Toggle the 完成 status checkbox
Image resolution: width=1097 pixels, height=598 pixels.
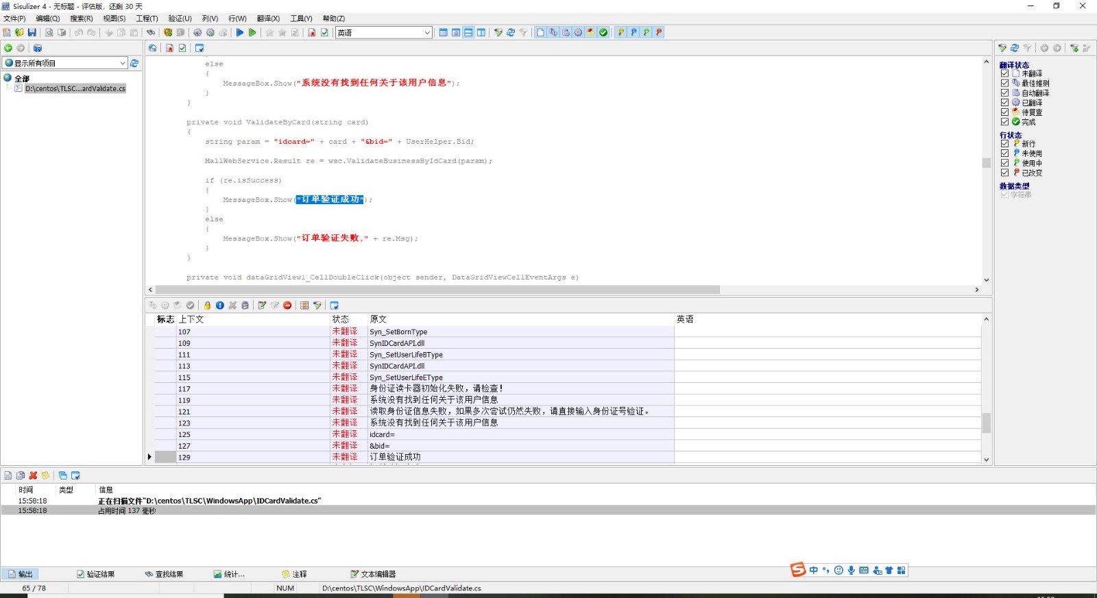point(1004,121)
